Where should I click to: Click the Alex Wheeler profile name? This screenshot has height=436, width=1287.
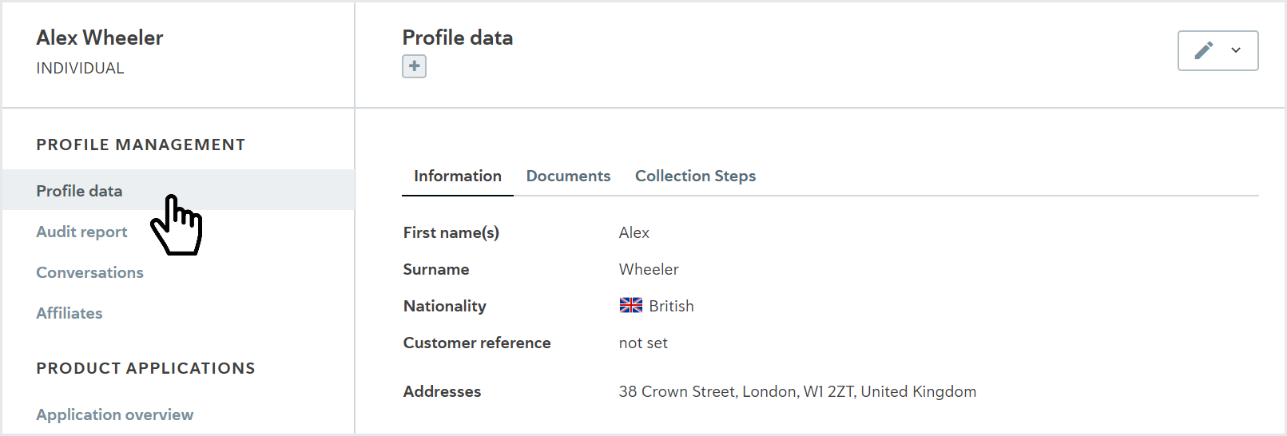tap(100, 38)
